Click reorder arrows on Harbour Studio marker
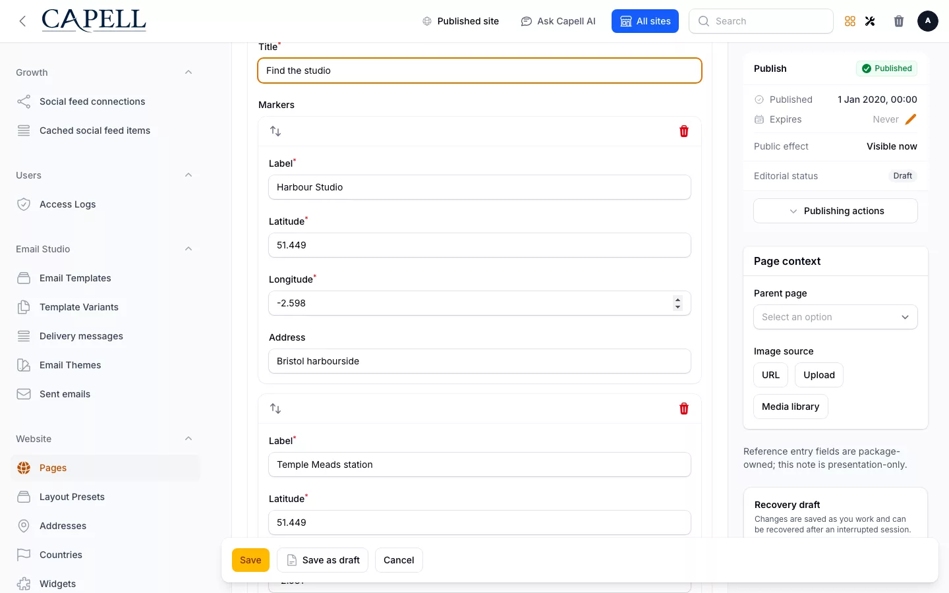Image resolution: width=949 pixels, height=593 pixels. 275,131
